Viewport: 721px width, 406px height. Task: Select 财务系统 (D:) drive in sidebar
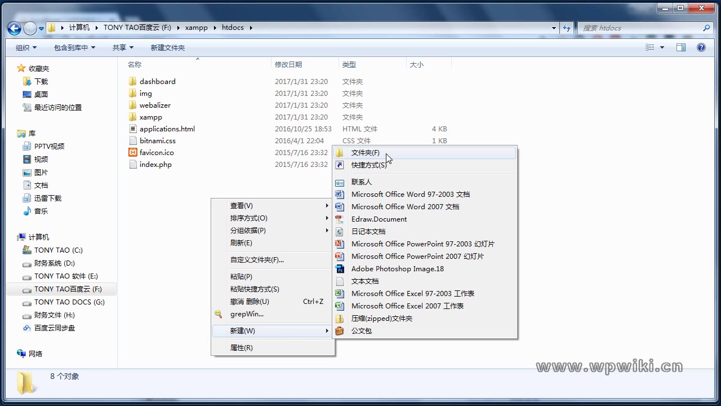point(55,263)
